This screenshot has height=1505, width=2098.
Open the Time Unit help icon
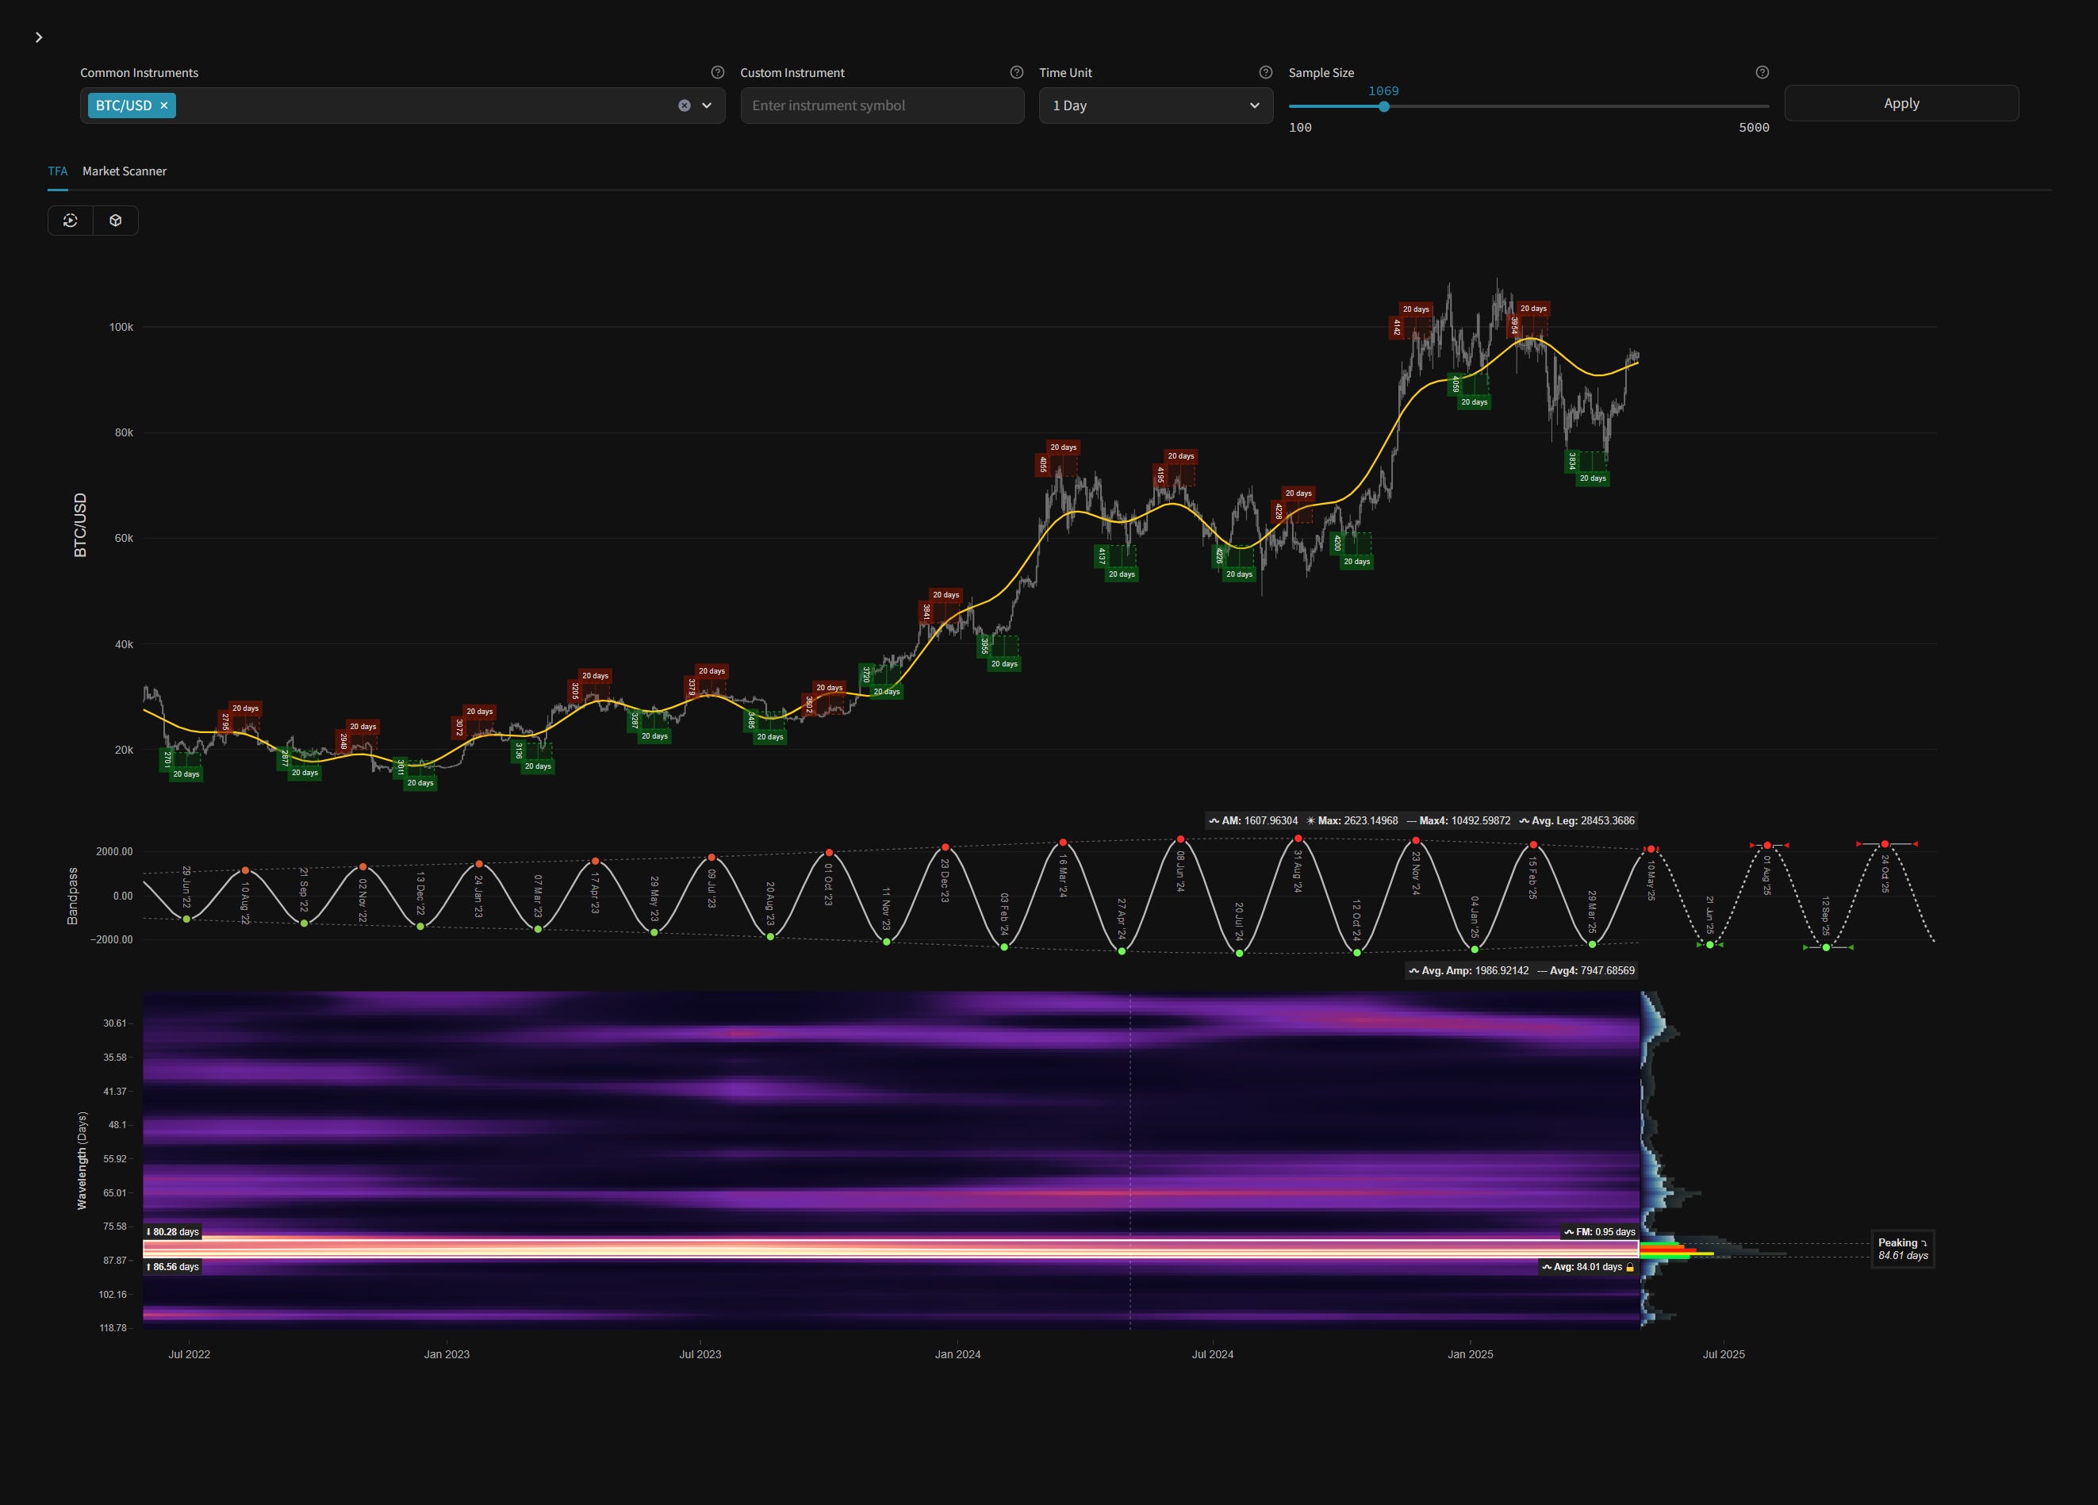pyautogui.click(x=1264, y=71)
